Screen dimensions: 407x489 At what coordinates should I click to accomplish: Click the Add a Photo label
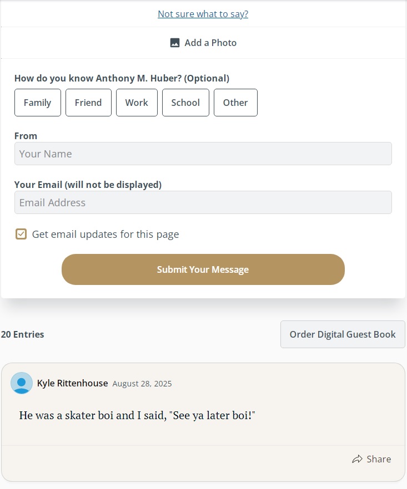click(210, 43)
